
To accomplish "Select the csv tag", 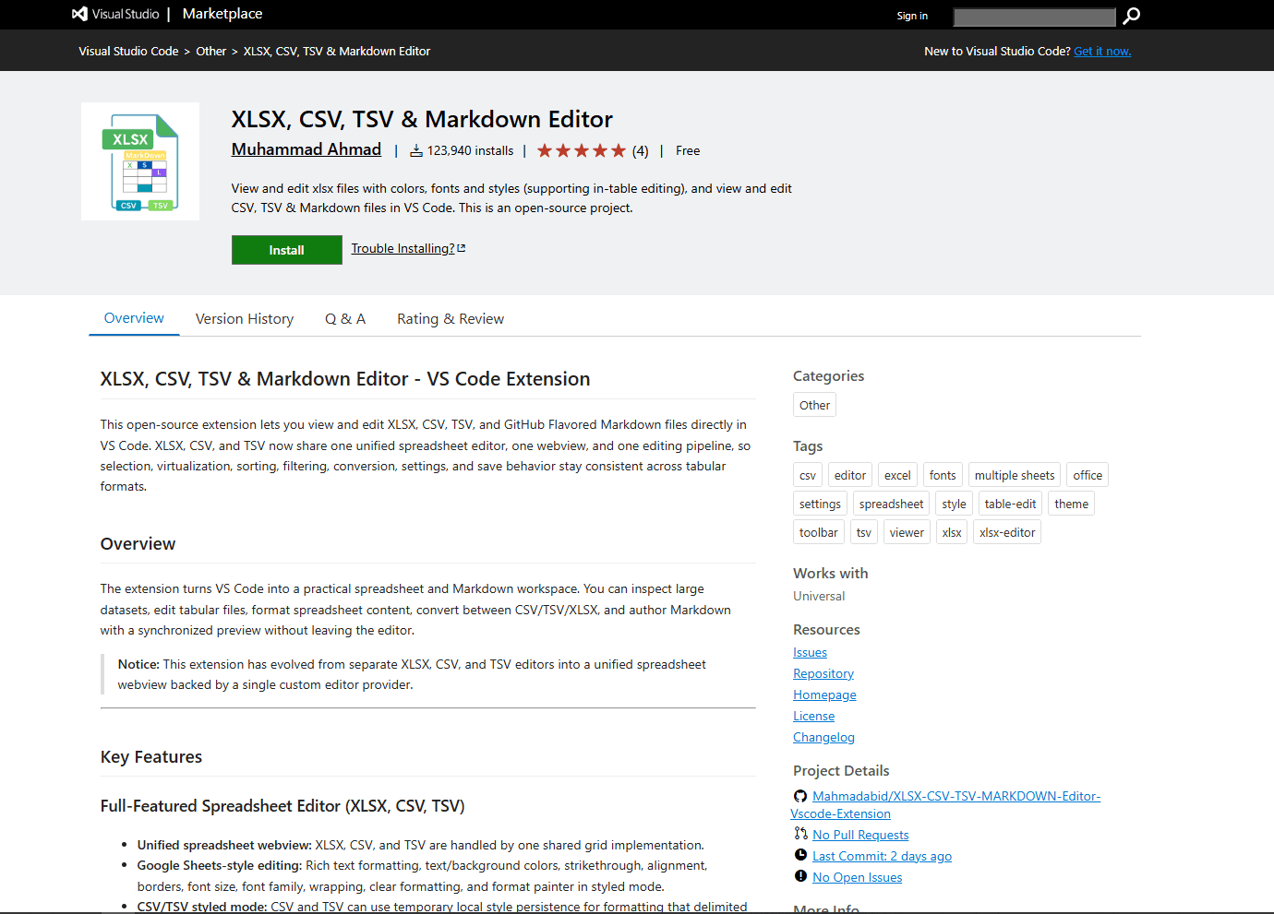I will (808, 475).
